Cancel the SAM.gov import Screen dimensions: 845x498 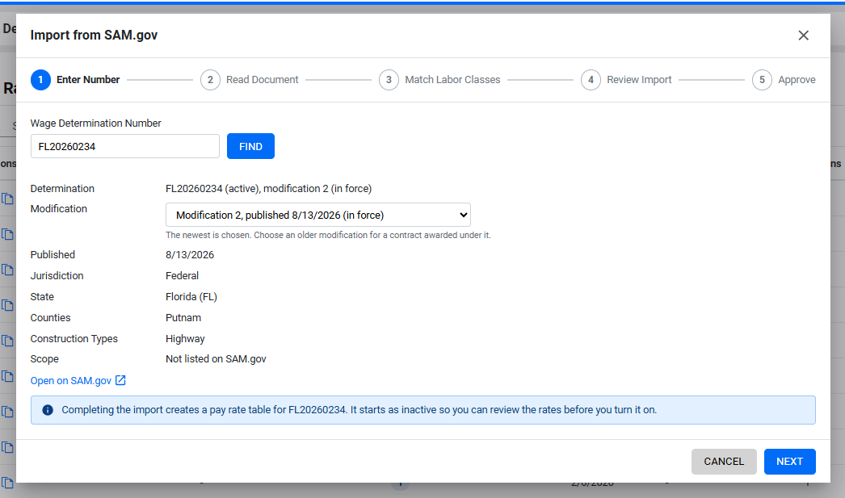coord(724,462)
